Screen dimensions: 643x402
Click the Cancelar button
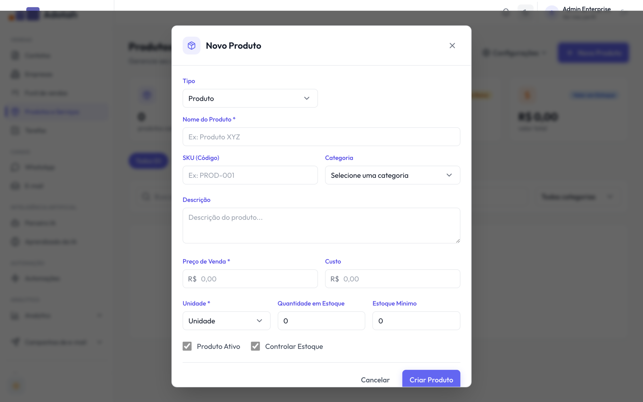pos(375,380)
